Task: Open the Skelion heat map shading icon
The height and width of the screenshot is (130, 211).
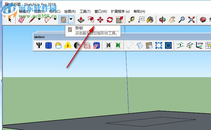Action: click(68, 45)
